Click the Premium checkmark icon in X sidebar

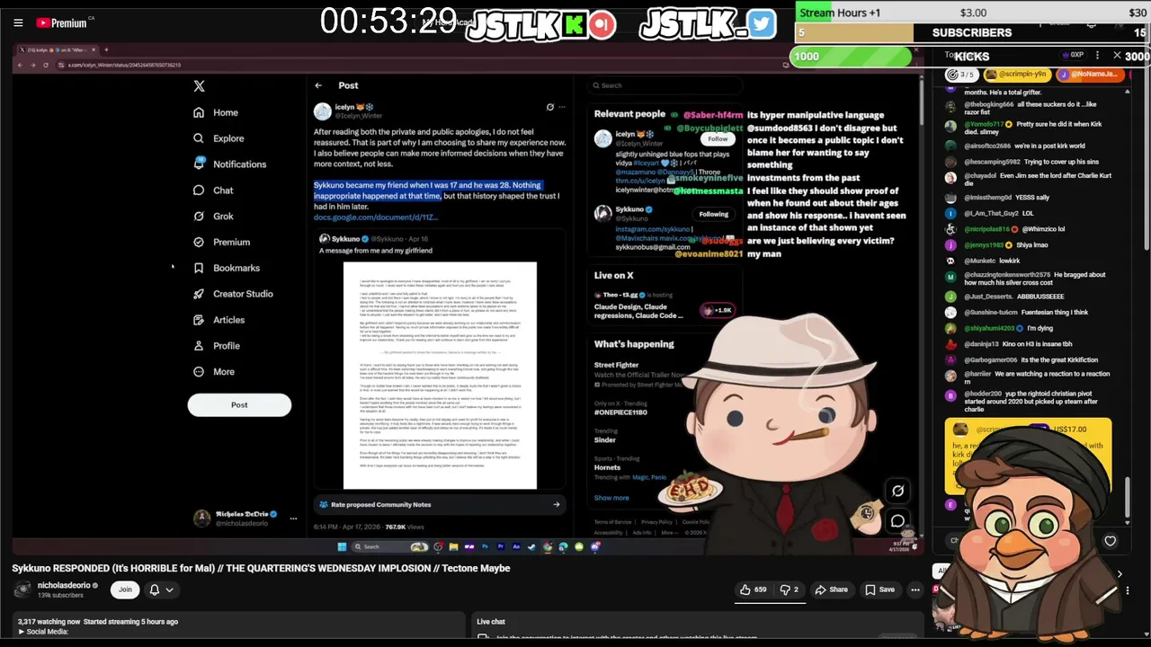pos(199,242)
